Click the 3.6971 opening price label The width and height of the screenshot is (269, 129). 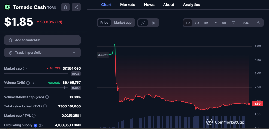(x=103, y=55)
